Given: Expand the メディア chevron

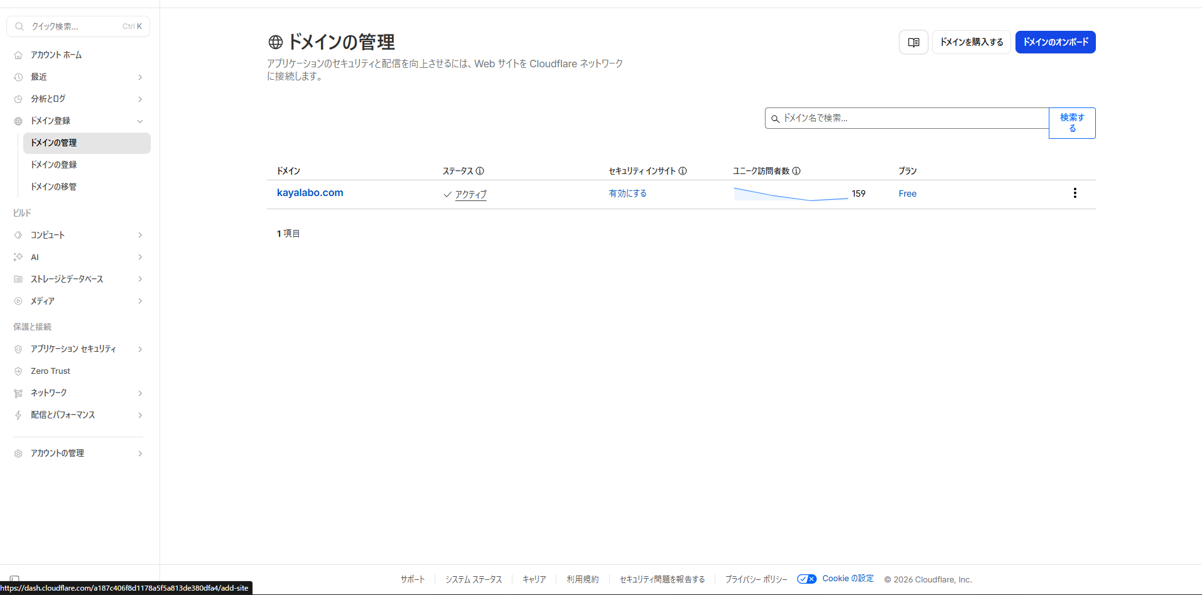Looking at the screenshot, I should pyautogui.click(x=140, y=301).
